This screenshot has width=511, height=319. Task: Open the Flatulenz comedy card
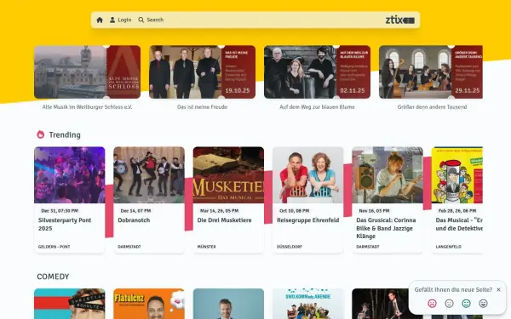[149, 304]
